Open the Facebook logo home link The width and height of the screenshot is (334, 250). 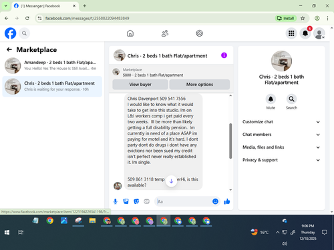(10, 33)
